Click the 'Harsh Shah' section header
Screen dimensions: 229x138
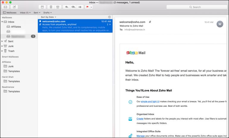coord(8,77)
